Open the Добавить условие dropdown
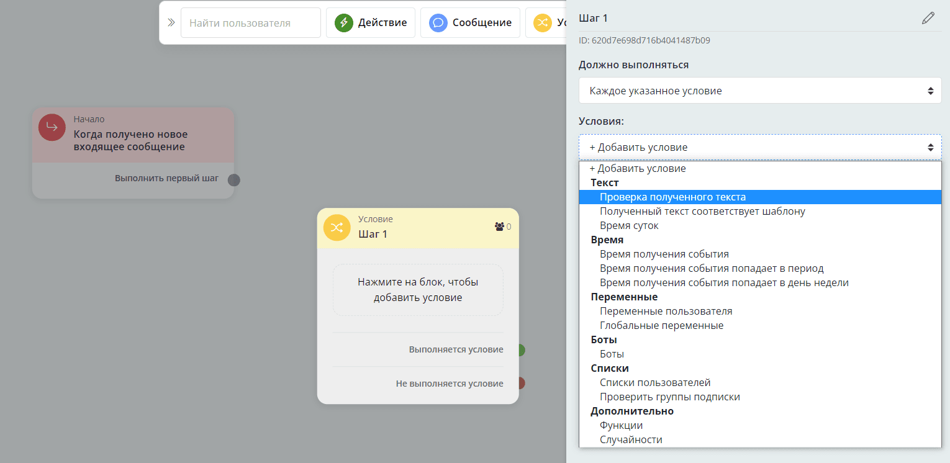 [759, 147]
